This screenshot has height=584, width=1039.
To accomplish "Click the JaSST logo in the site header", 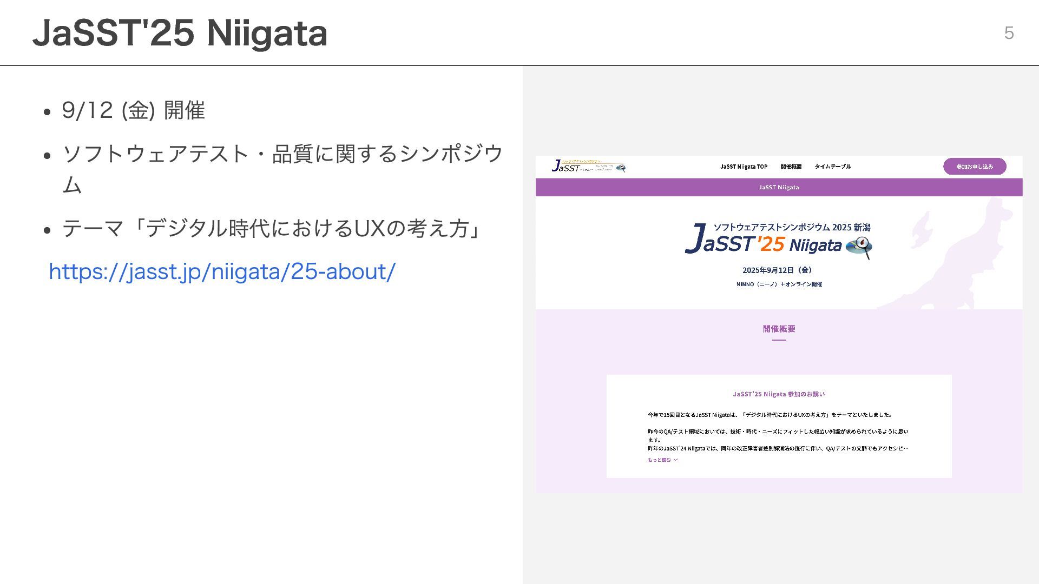I will 588,166.
